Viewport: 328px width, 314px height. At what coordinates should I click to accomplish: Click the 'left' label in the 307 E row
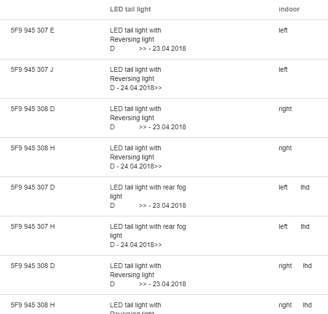(283, 31)
